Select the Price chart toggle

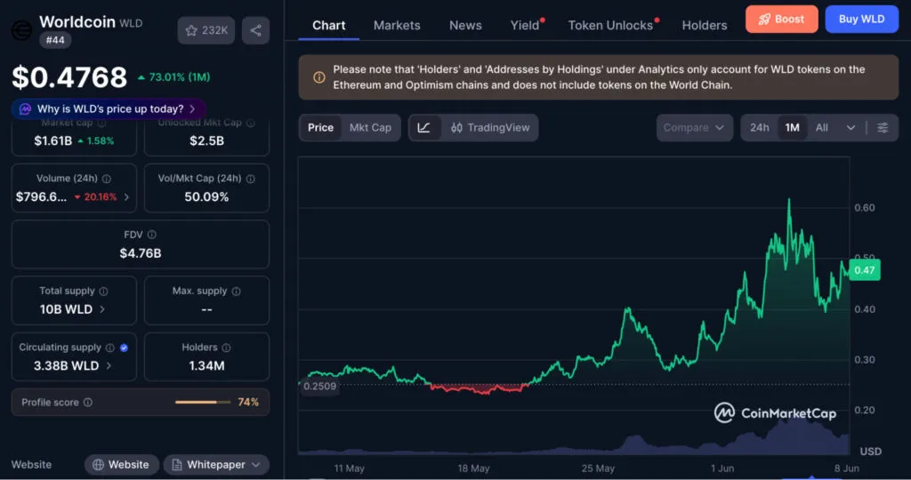(x=320, y=128)
